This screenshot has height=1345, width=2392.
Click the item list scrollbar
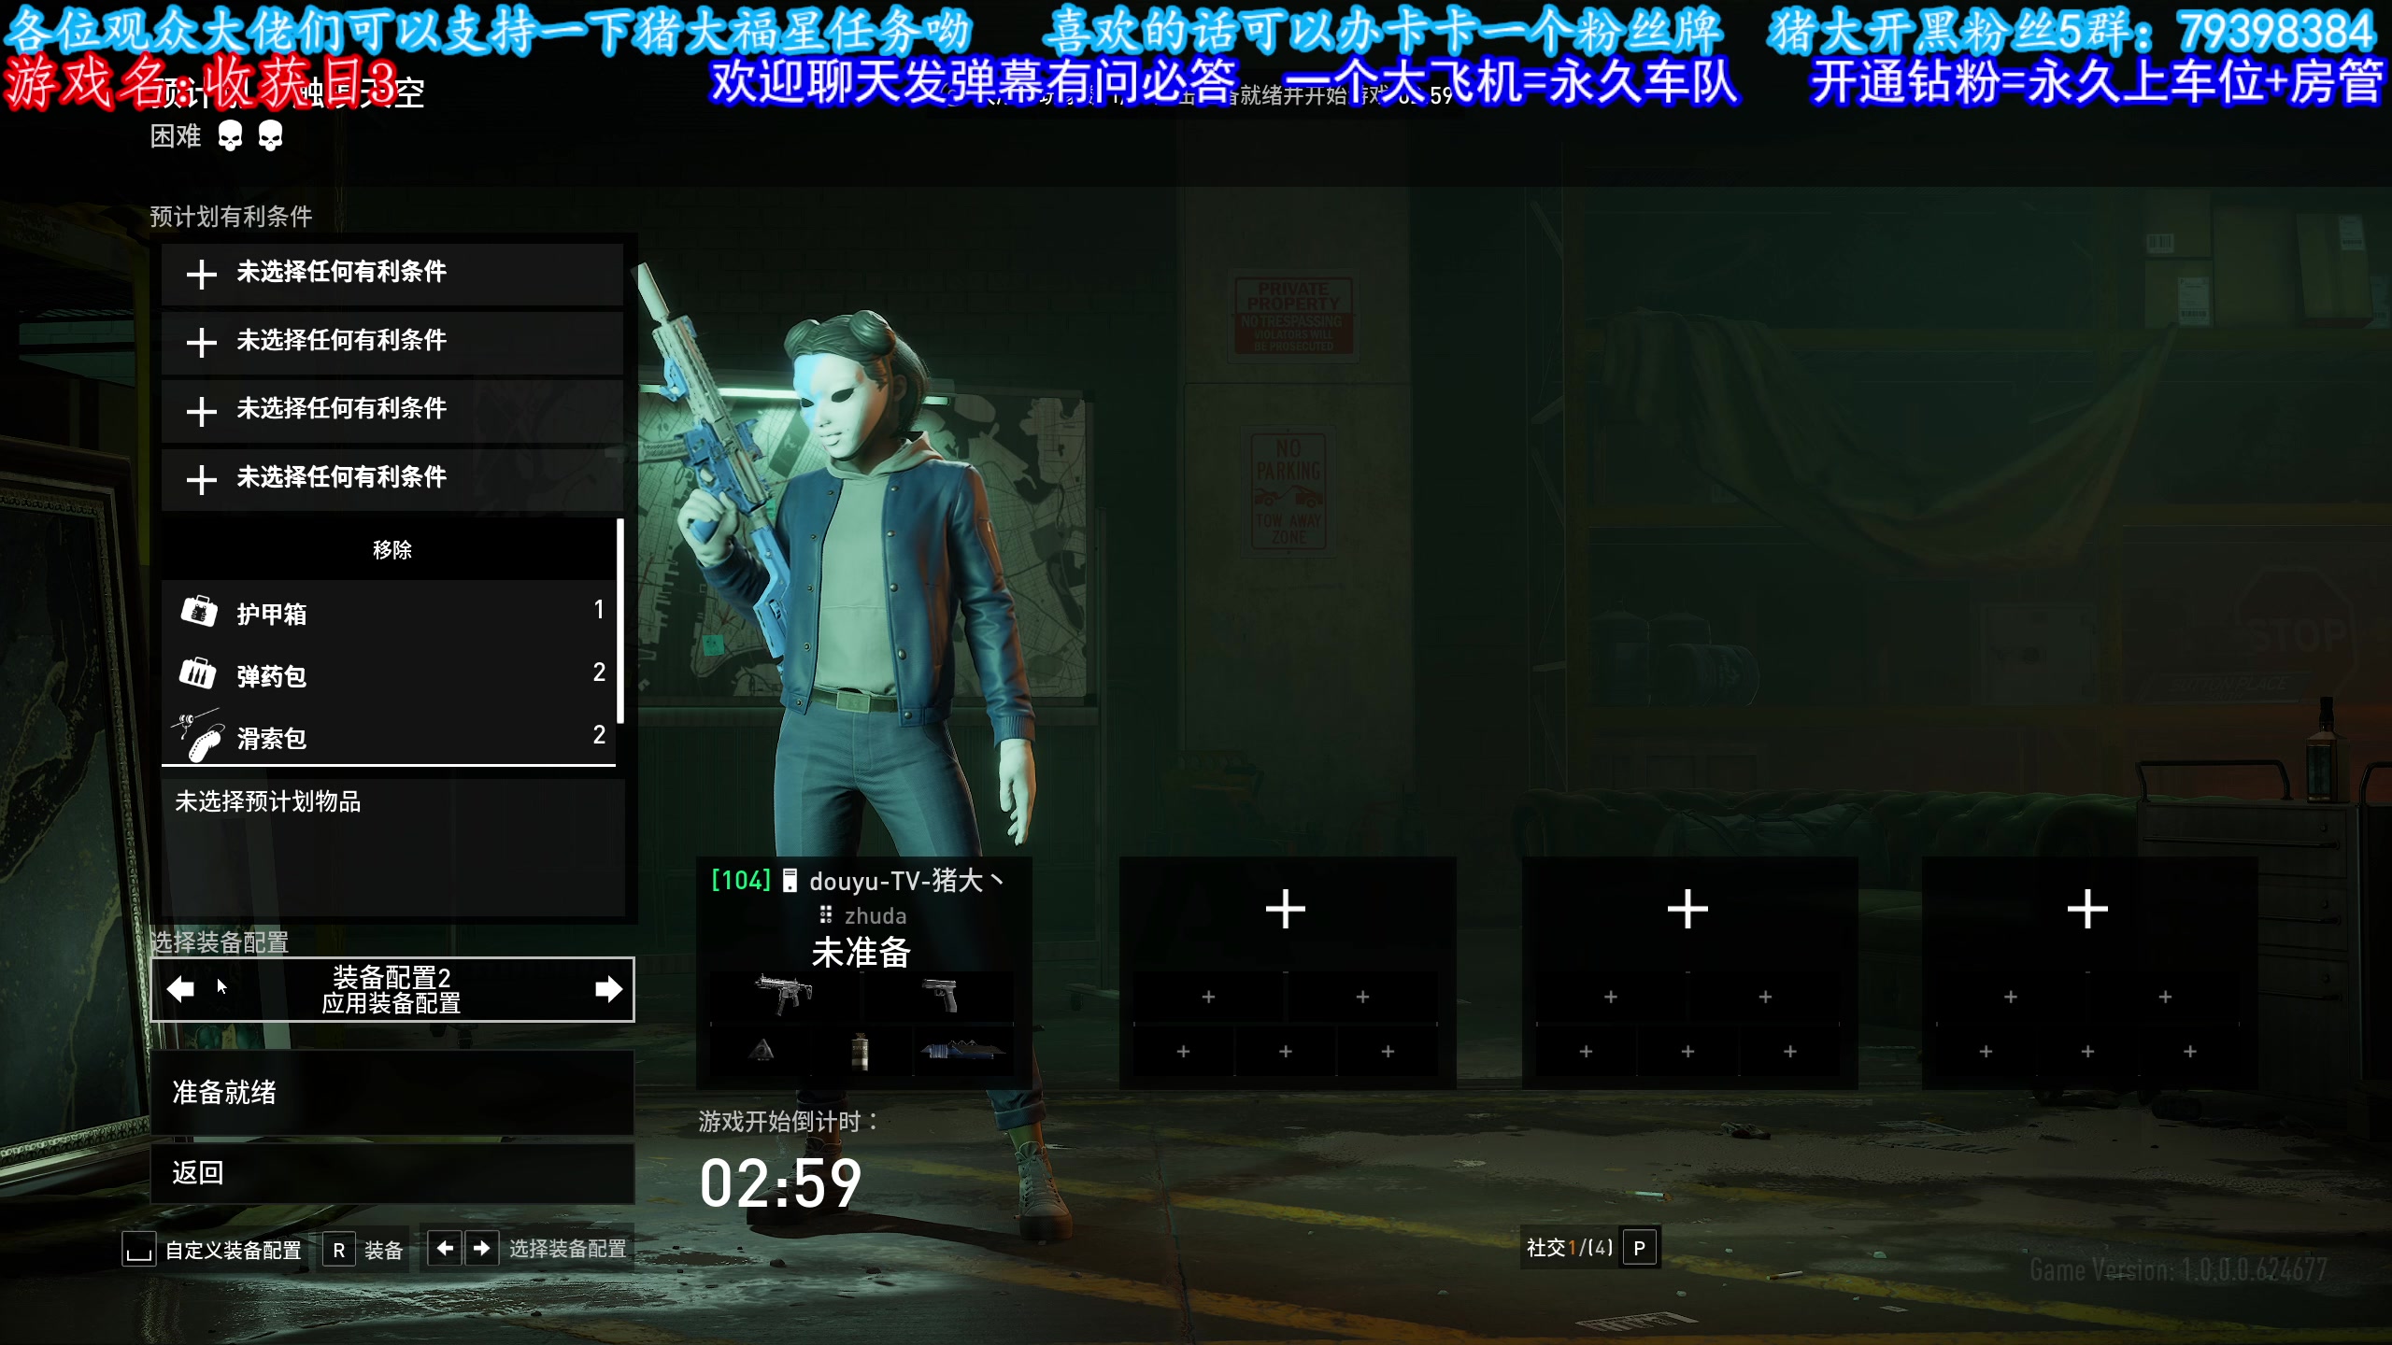click(620, 621)
